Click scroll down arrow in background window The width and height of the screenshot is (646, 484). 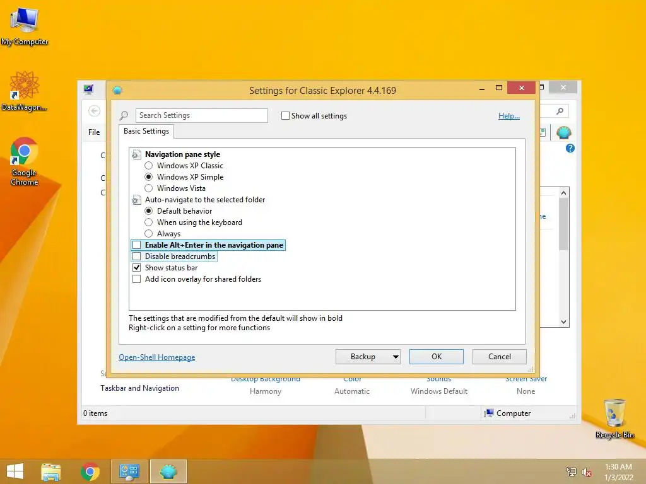(563, 322)
